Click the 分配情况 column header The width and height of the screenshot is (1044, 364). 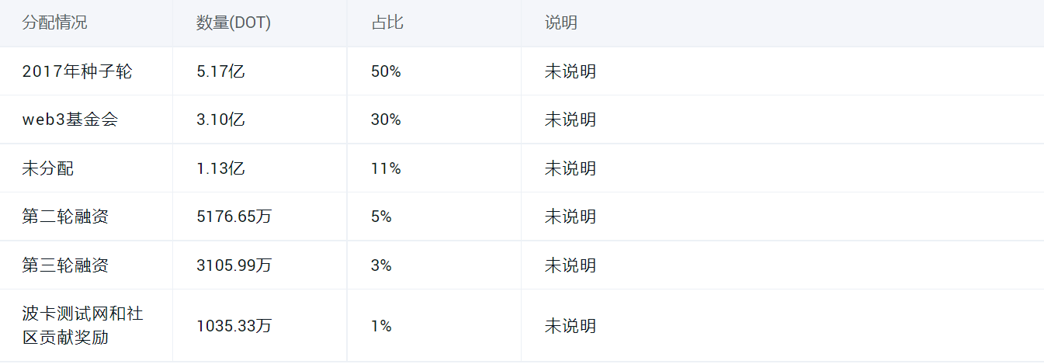point(54,23)
